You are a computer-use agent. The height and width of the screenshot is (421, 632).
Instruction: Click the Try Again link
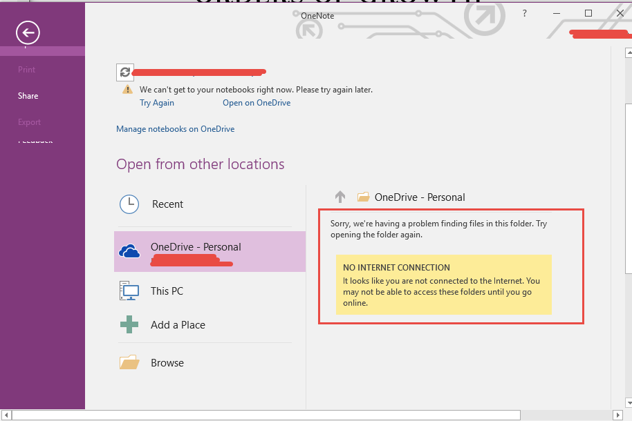157,103
